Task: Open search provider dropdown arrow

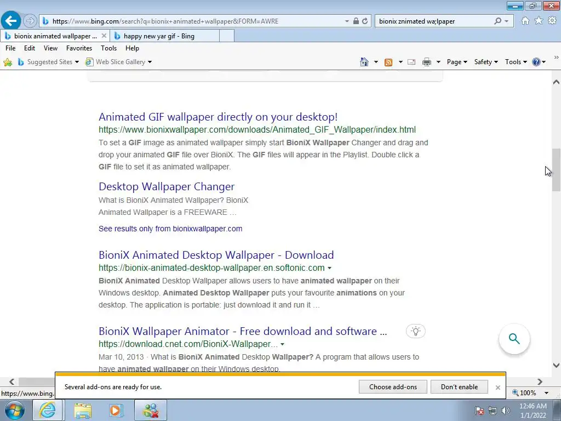Action: [506, 21]
